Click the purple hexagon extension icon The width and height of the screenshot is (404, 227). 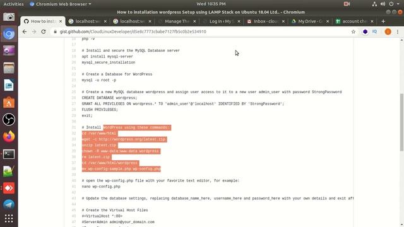pos(365,32)
